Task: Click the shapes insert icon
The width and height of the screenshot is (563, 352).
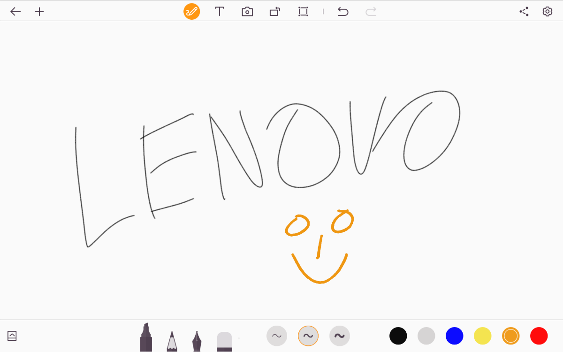Action: point(275,12)
